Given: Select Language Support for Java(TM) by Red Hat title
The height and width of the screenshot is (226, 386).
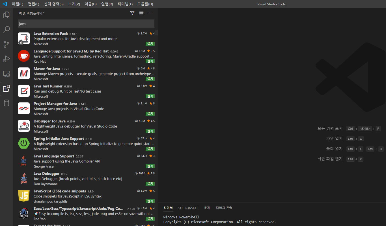Looking at the screenshot, I should [x=71, y=51].
